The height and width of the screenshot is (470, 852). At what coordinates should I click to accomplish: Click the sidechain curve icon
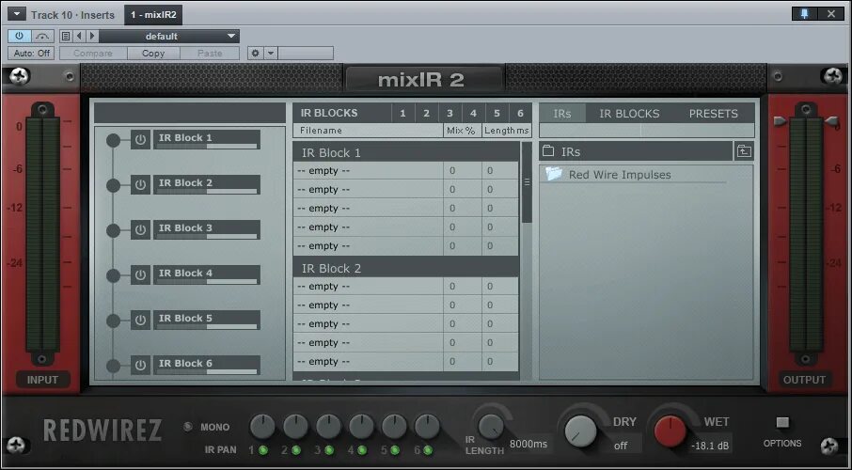[42, 37]
